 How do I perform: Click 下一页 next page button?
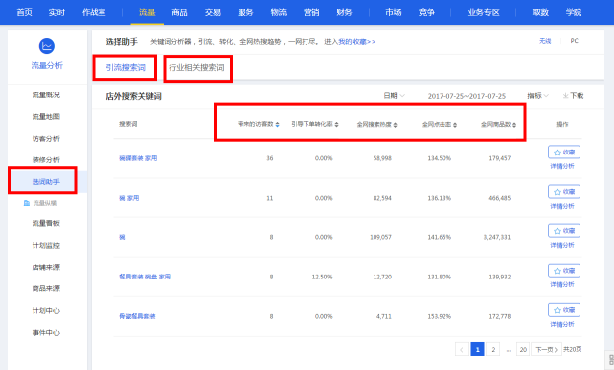[x=547, y=349]
